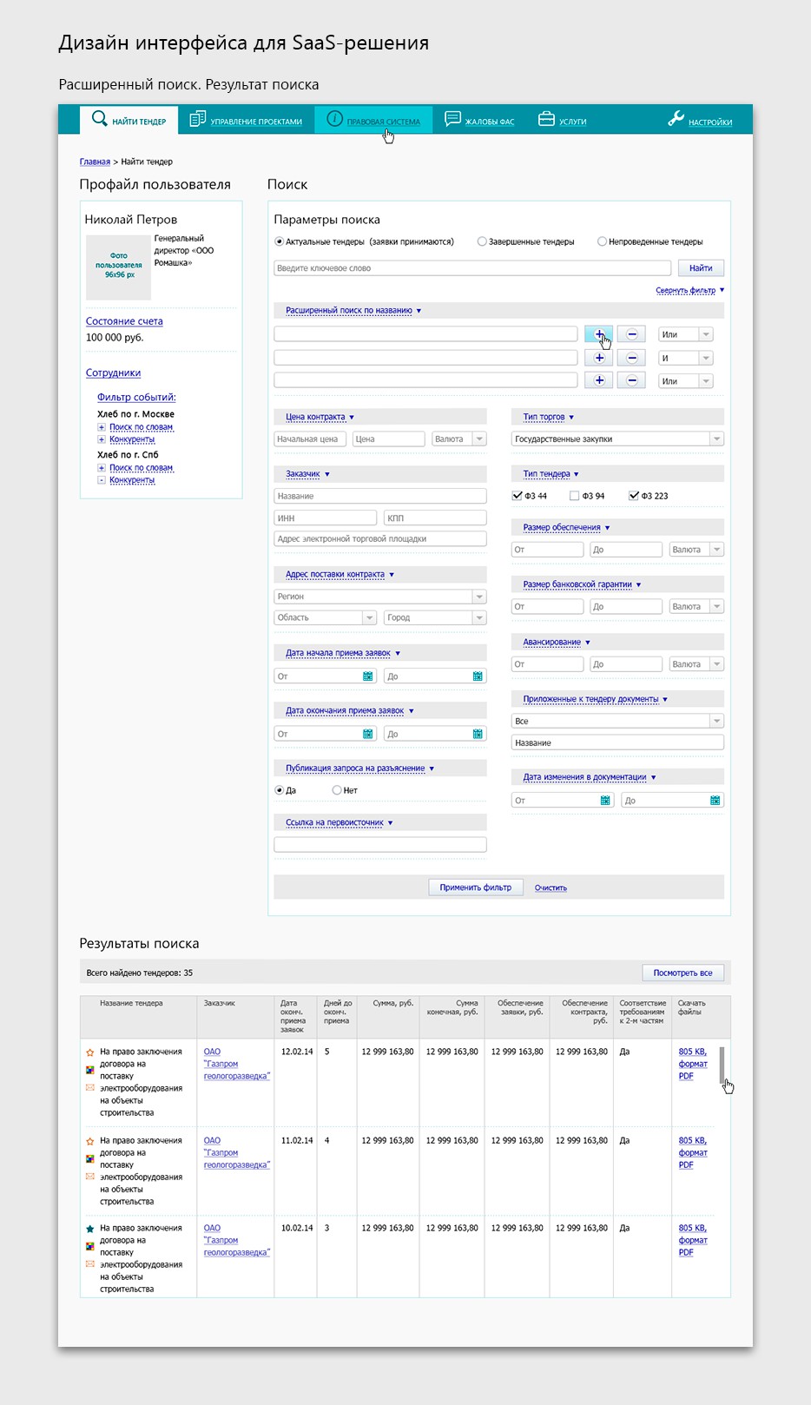The image size is (811, 1405).
Task: Open the 'Регион' dropdown
Action: coord(380,597)
